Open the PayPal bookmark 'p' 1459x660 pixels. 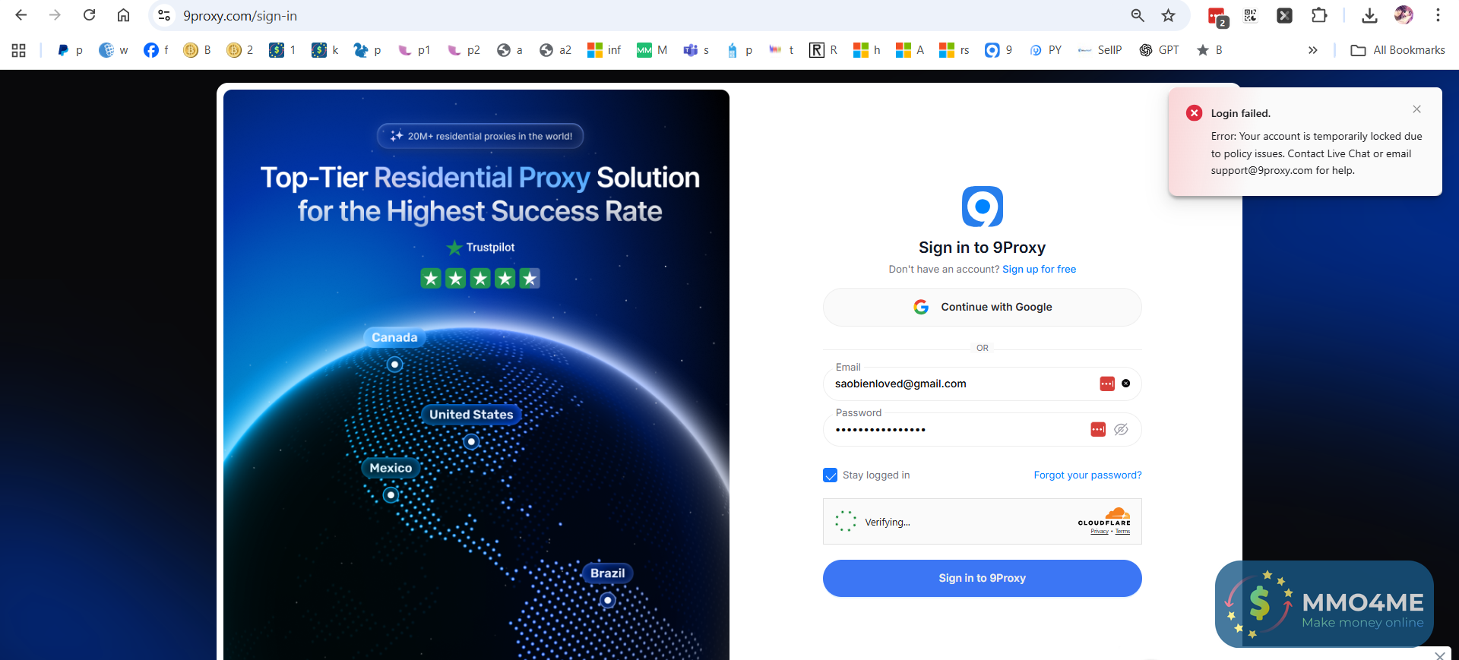click(x=70, y=50)
